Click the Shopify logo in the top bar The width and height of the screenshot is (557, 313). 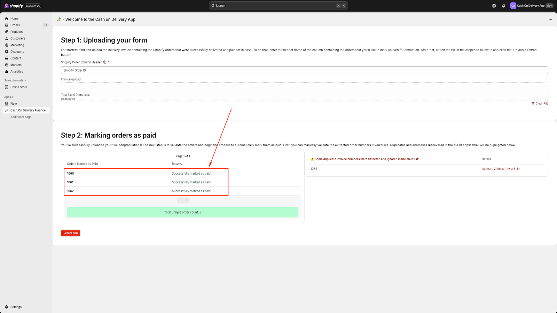(14, 6)
